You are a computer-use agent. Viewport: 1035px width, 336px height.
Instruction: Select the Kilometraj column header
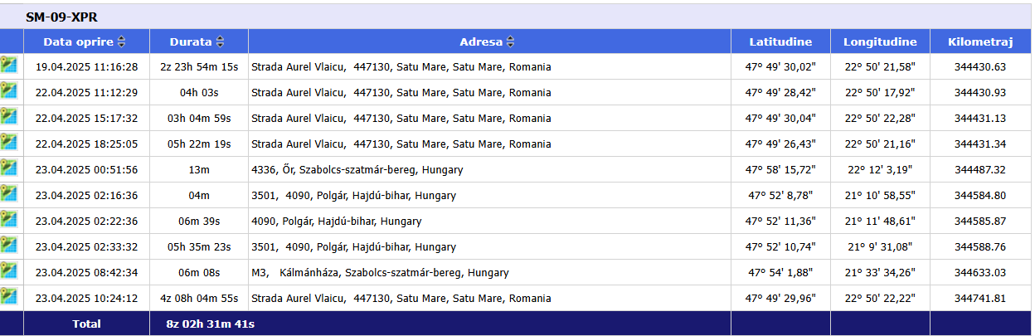pos(979,41)
